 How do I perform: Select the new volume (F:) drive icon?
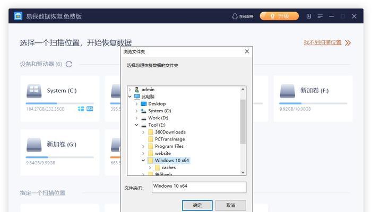(x=287, y=91)
